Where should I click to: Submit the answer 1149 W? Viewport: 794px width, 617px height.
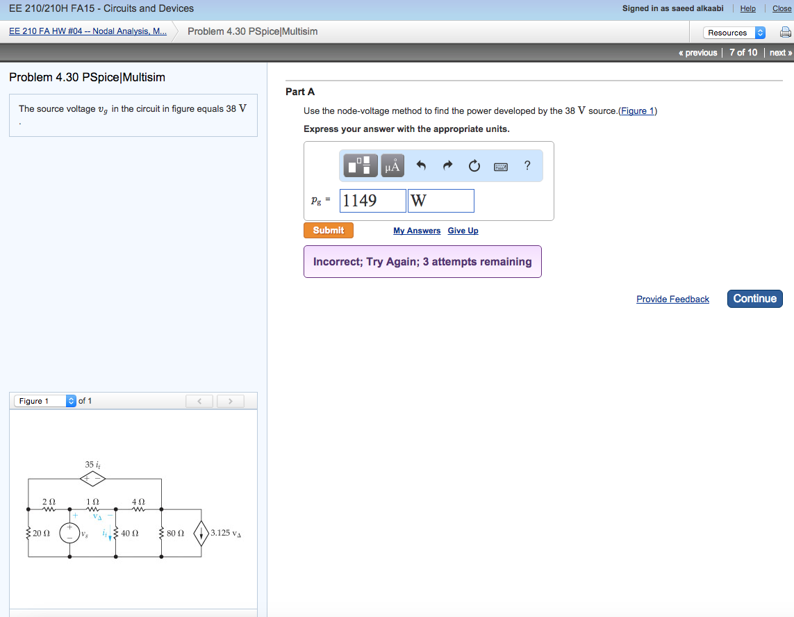click(328, 230)
